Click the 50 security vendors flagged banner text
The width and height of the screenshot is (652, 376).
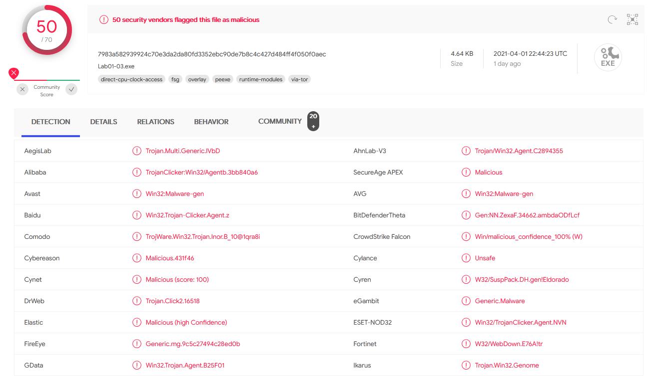[186, 20]
